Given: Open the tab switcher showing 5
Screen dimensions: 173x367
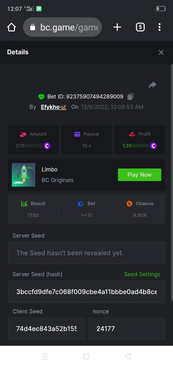Looking at the screenshot, I should [x=140, y=28].
